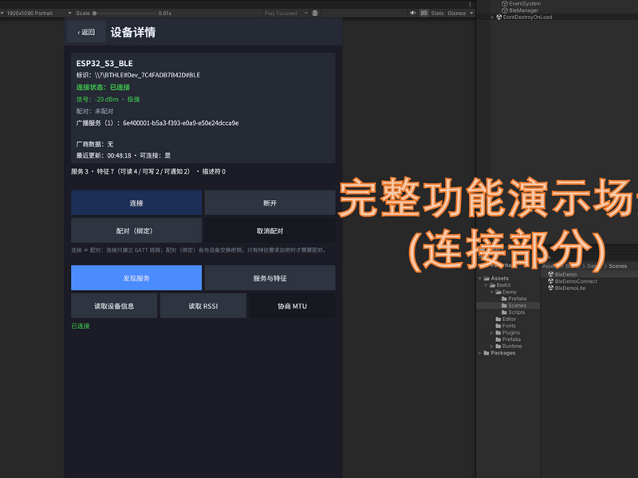
Task: Select the BleDemoLite scene asset icon
Action: click(x=550, y=288)
